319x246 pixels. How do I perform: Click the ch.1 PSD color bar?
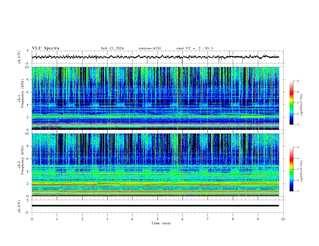click(291, 103)
